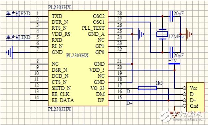Viewport: 208px width, 125px height.
Task: Select the PL2303HX designator above the chip
Action: [x=59, y=7]
